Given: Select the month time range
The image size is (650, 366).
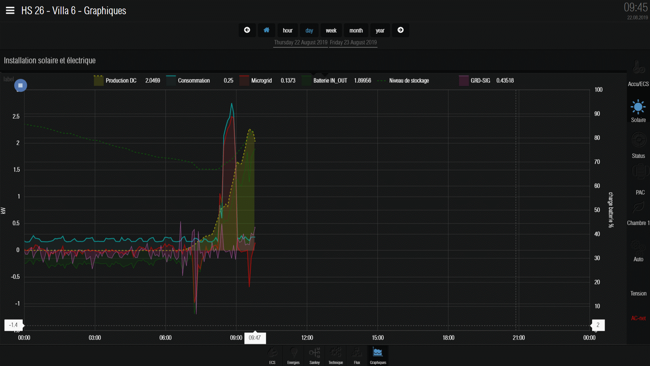Looking at the screenshot, I should [356, 30].
